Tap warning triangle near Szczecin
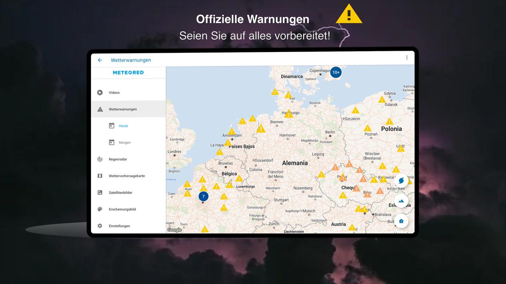The image size is (506, 284). click(355, 110)
